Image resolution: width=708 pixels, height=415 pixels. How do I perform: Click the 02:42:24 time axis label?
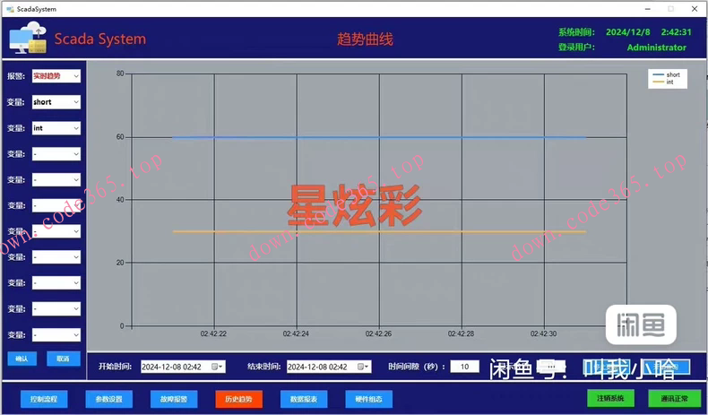pos(296,333)
